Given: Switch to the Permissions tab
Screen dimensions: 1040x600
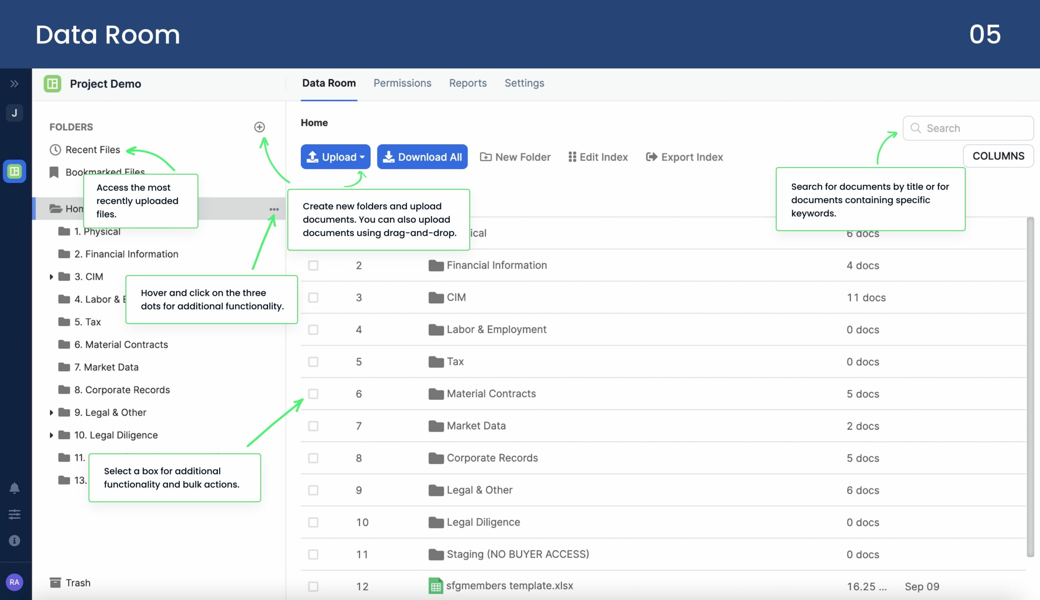Looking at the screenshot, I should point(402,83).
